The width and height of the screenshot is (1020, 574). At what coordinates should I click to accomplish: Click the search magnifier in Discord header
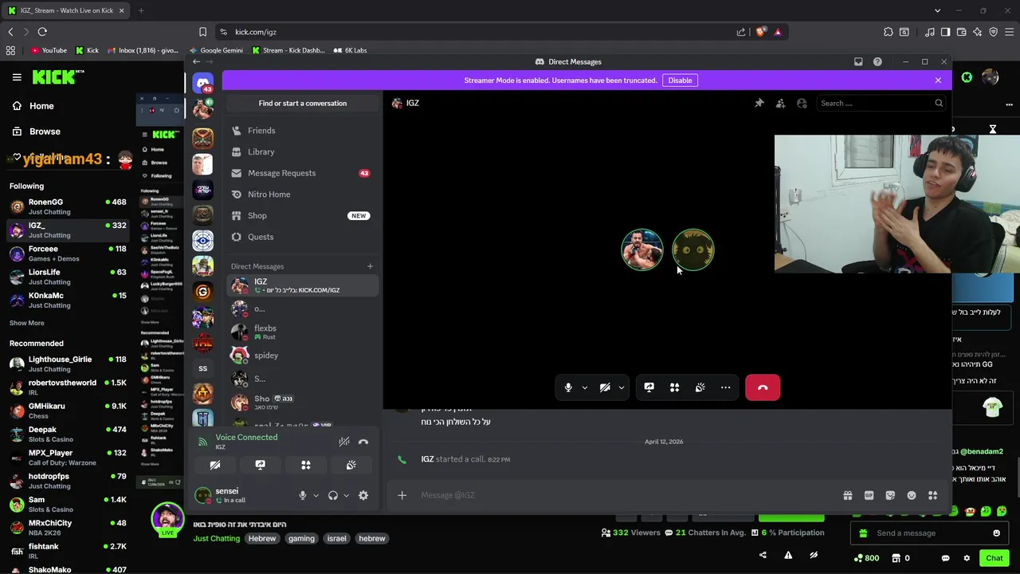(939, 103)
